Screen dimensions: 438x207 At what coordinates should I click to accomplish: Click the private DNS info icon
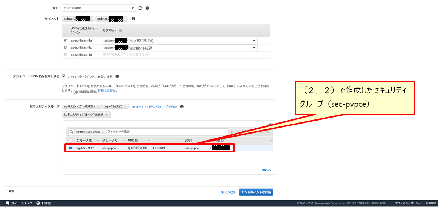coord(117,76)
